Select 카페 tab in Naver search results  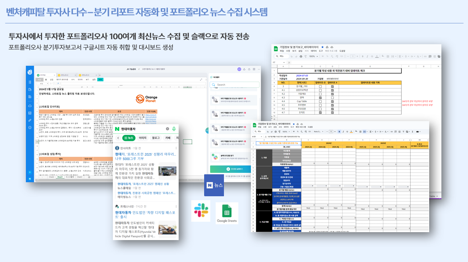tap(168, 138)
